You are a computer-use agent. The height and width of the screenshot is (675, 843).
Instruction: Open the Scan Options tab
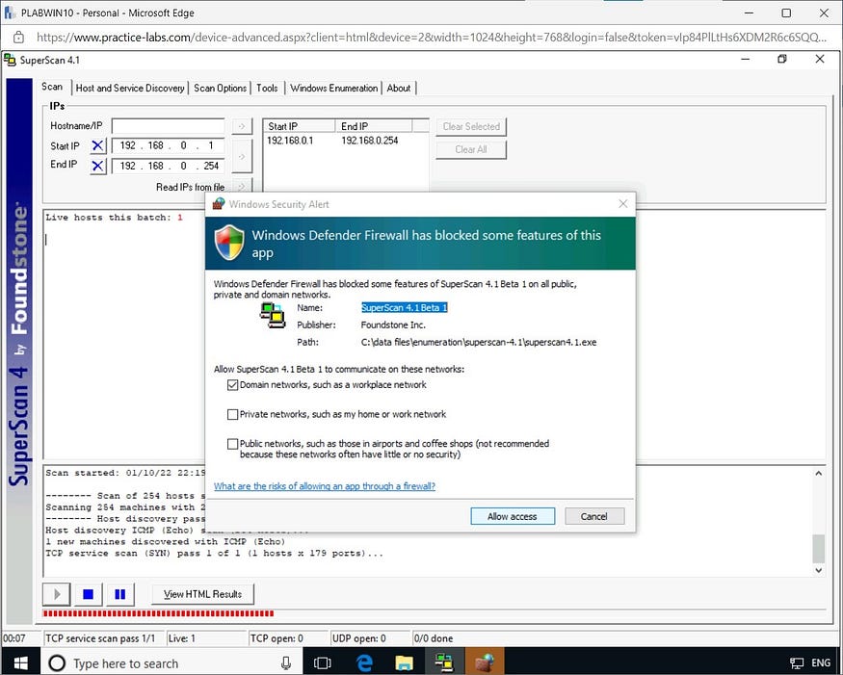pyautogui.click(x=220, y=89)
